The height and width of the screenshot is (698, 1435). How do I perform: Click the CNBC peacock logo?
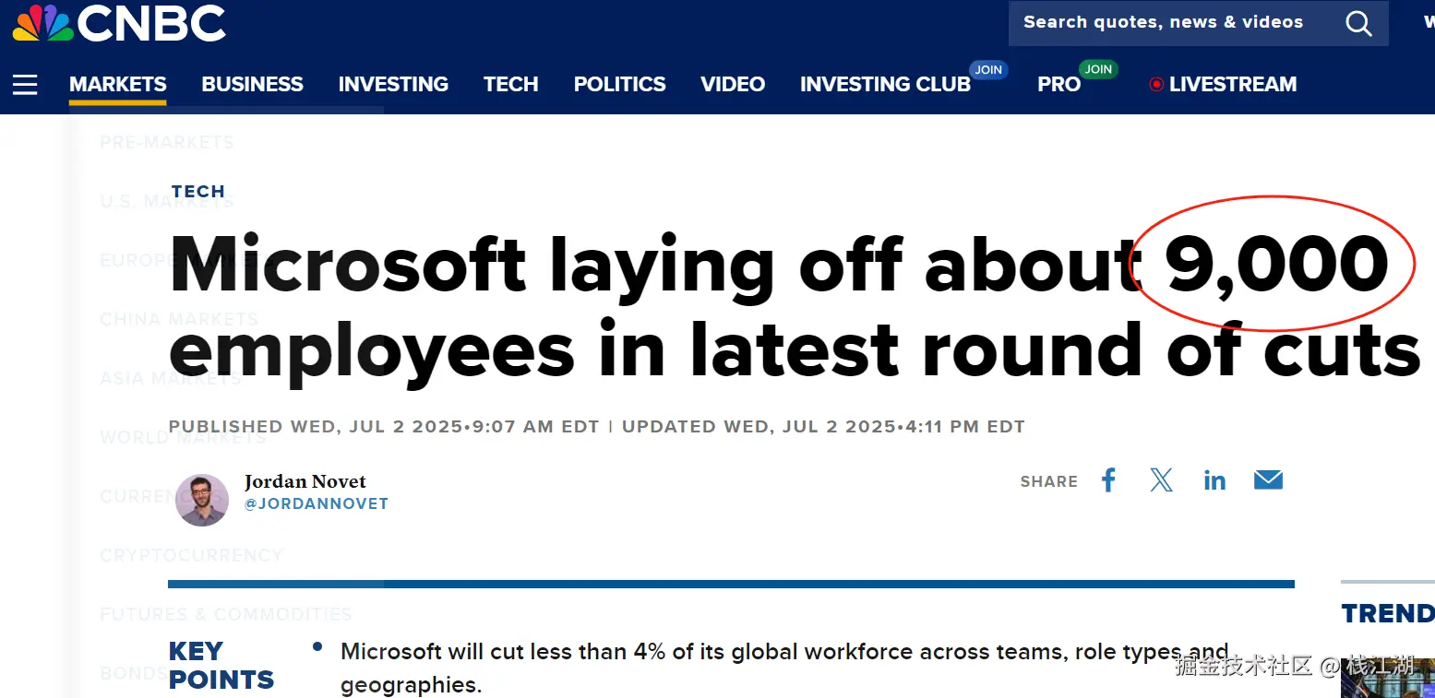click(x=42, y=23)
